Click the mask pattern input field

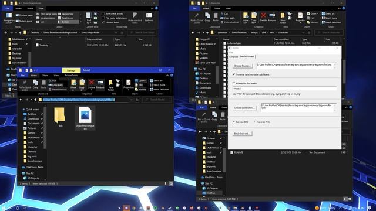(284, 89)
